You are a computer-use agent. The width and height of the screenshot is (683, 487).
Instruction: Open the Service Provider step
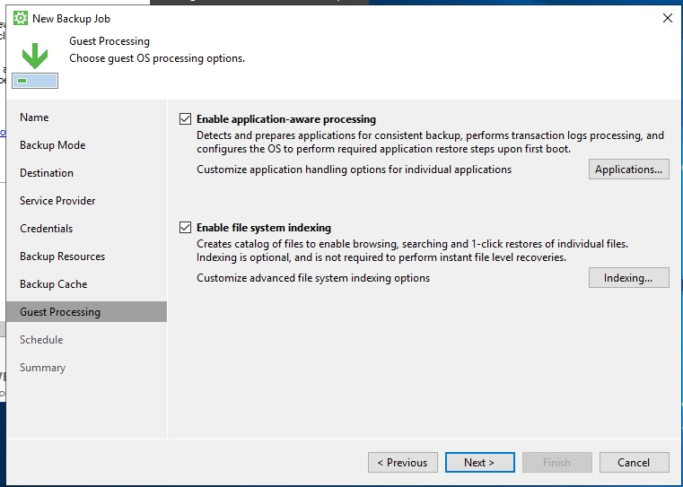coord(57,201)
